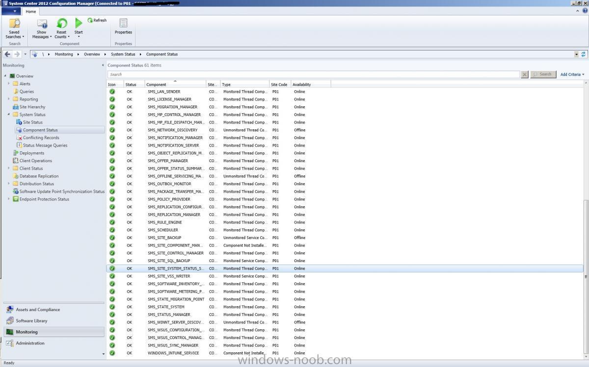Click Overview in the breadcrumb path
The image size is (589, 367).
pos(92,54)
